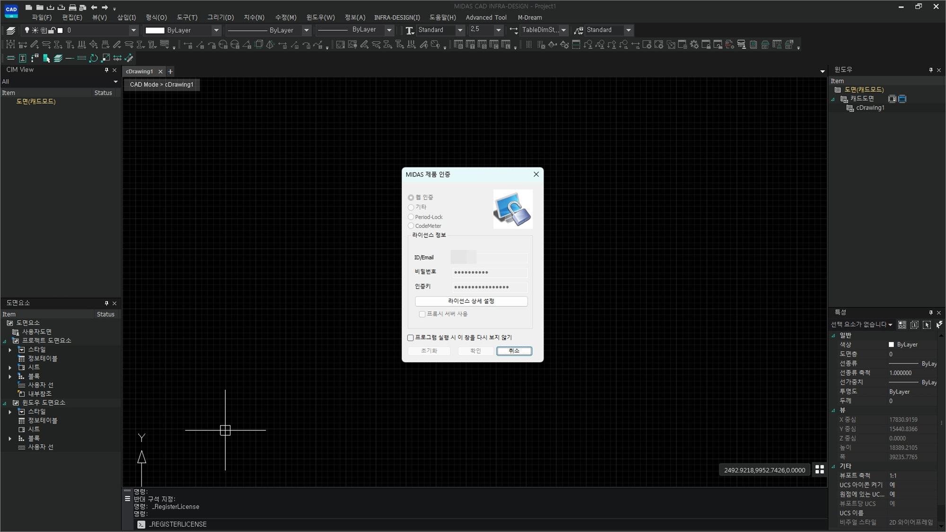Toggle the layer freeze sun icon
The width and height of the screenshot is (946, 532).
tap(35, 30)
